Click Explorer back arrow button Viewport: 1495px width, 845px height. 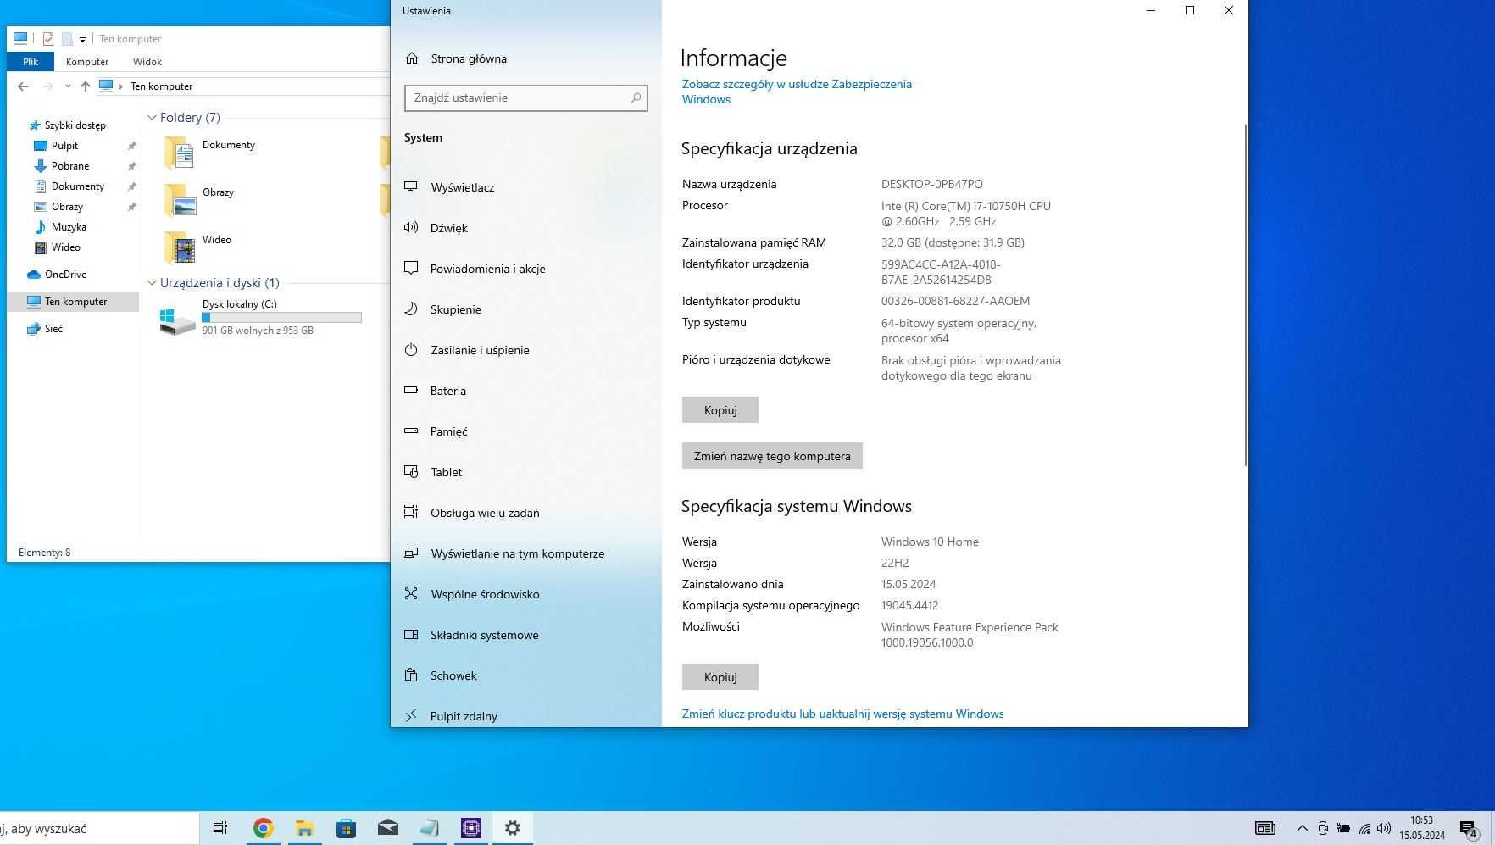23,86
